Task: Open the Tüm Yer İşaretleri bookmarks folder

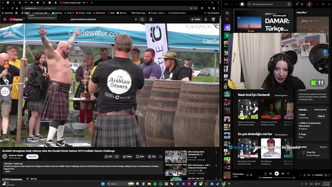Action: (x=212, y=13)
